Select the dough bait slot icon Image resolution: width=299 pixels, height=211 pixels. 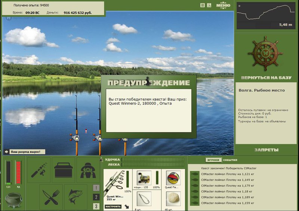point(173,199)
